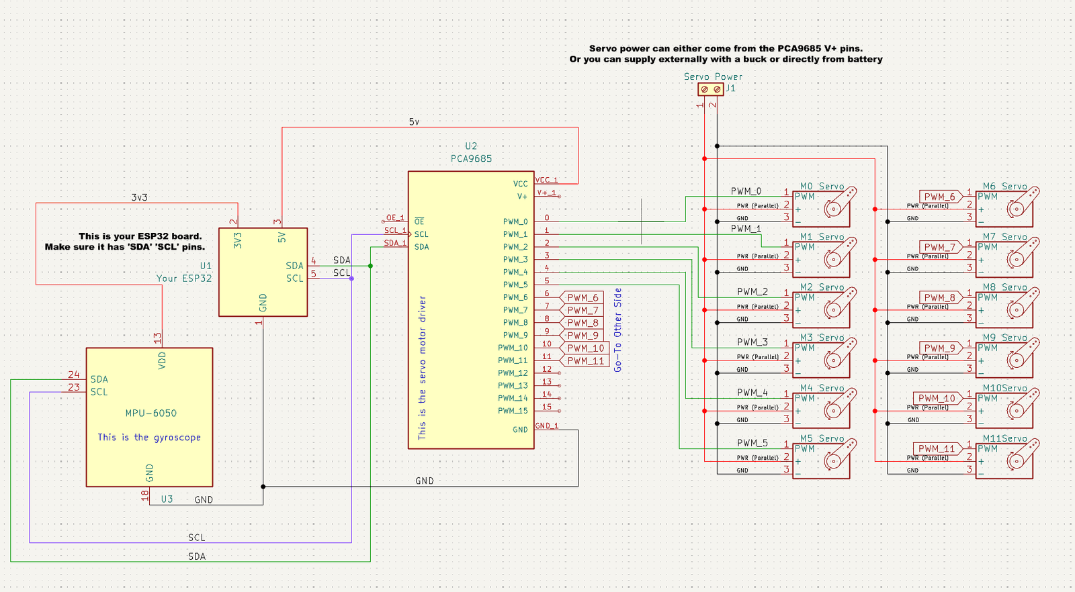
Task: Click the 'Servo power can either come' note
Action: 726,48
